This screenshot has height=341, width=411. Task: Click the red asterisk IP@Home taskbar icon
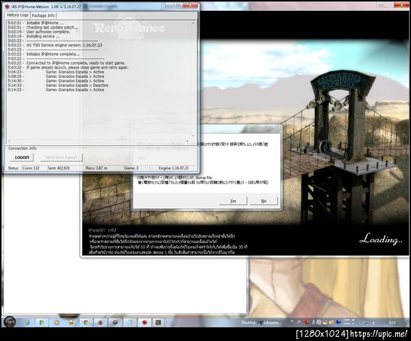[145, 323]
